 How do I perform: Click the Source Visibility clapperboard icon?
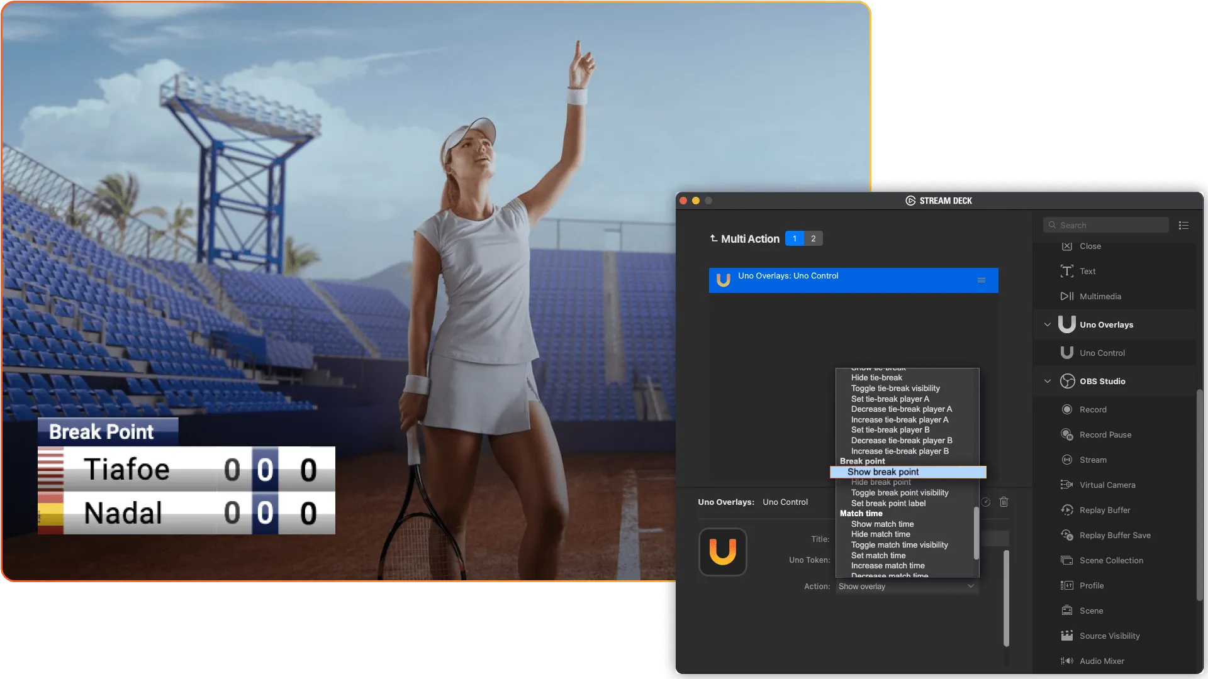pos(1066,636)
